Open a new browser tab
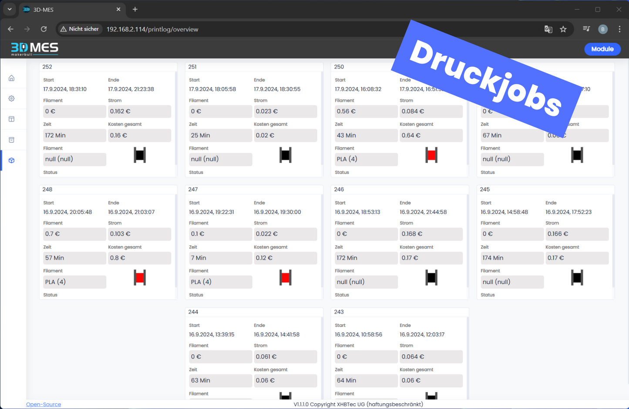The height and width of the screenshot is (409, 629). pyautogui.click(x=135, y=9)
